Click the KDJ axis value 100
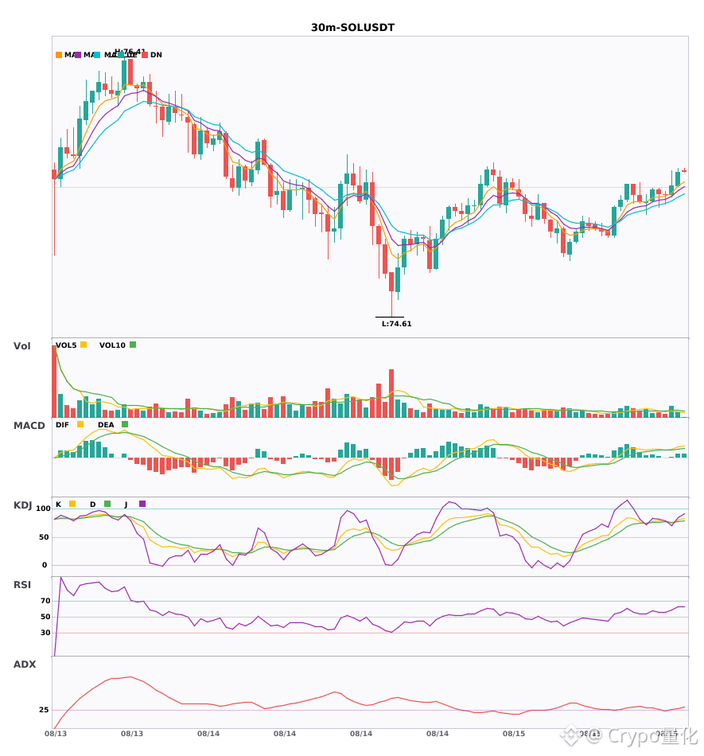 coord(44,509)
